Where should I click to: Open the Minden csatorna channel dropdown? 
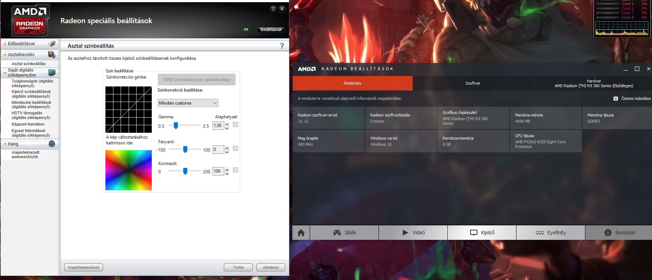coord(188,103)
